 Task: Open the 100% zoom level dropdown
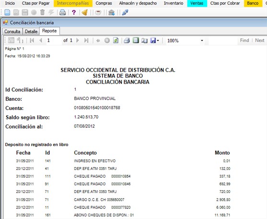202,41
